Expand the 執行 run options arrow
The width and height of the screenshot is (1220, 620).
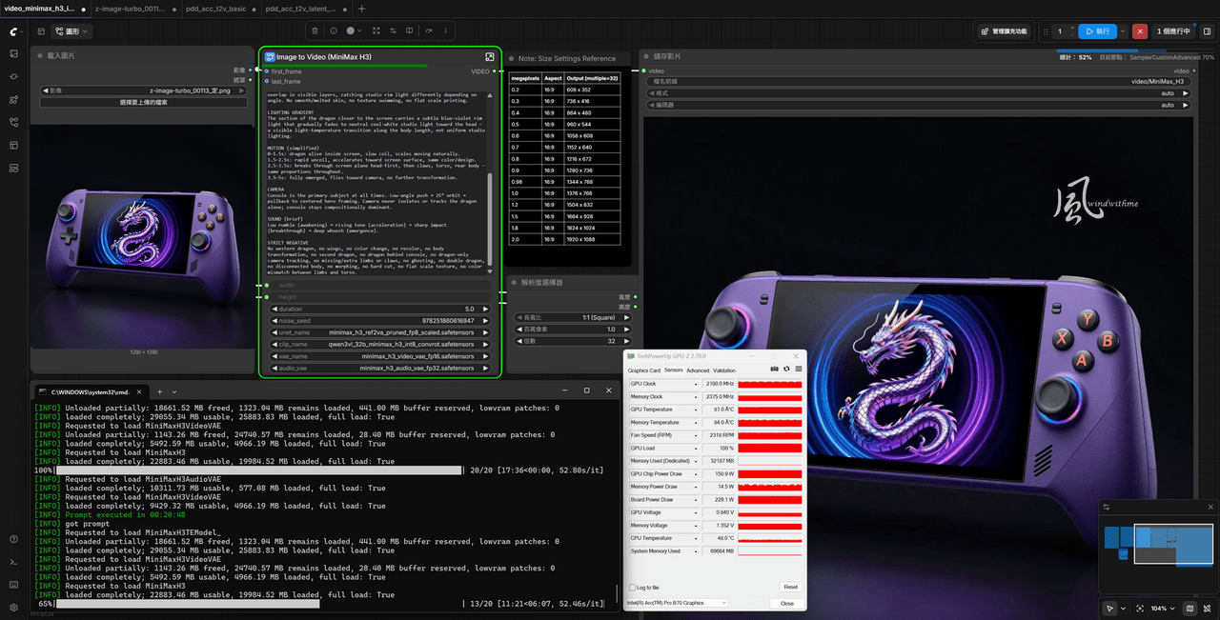(1123, 31)
